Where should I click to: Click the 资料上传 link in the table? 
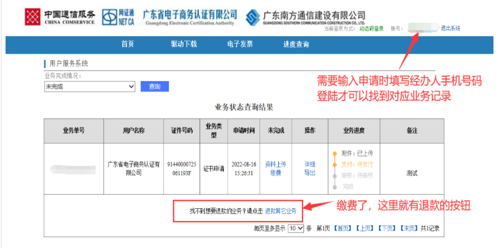pos(275,164)
